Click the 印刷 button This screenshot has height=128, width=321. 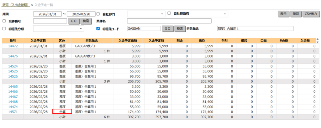click(x=295, y=14)
